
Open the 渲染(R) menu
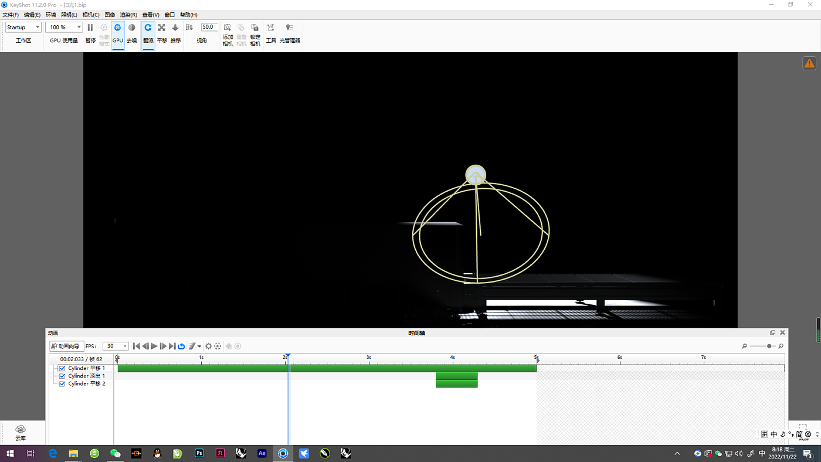pyautogui.click(x=128, y=15)
